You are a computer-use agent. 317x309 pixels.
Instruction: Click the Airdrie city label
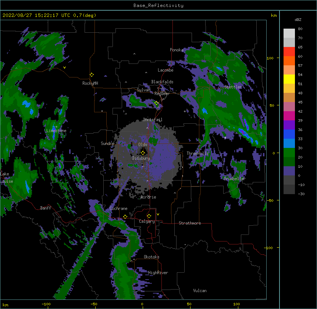tap(148, 197)
